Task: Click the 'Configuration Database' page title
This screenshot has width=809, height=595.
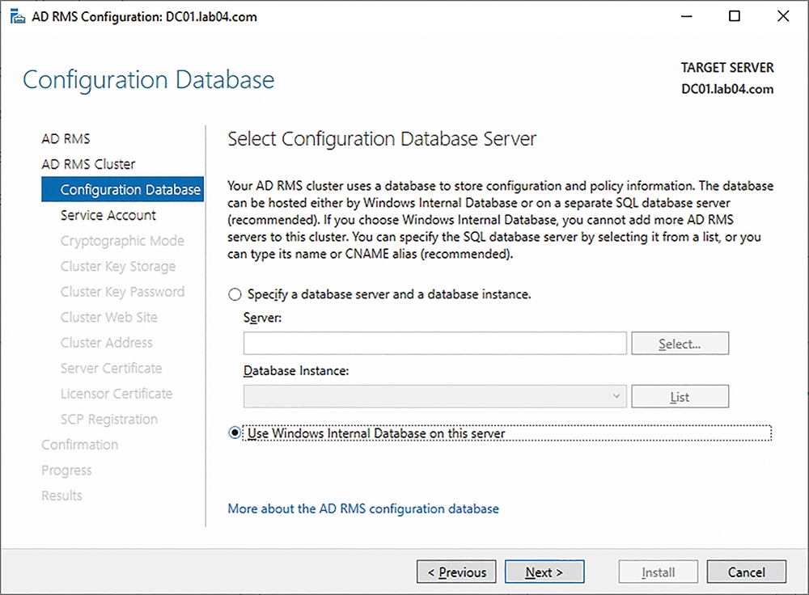Action: 149,80
